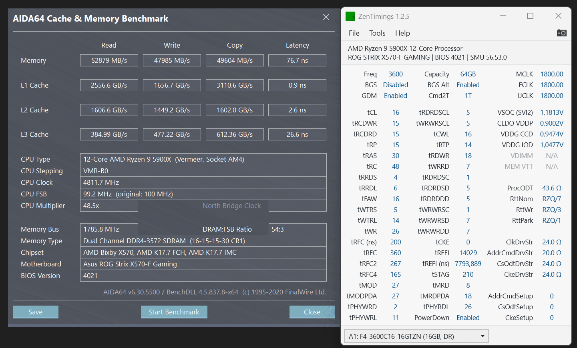This screenshot has height=348, width=577.
Task: Click the PowerDown value Enabled
Action: pos(468,318)
